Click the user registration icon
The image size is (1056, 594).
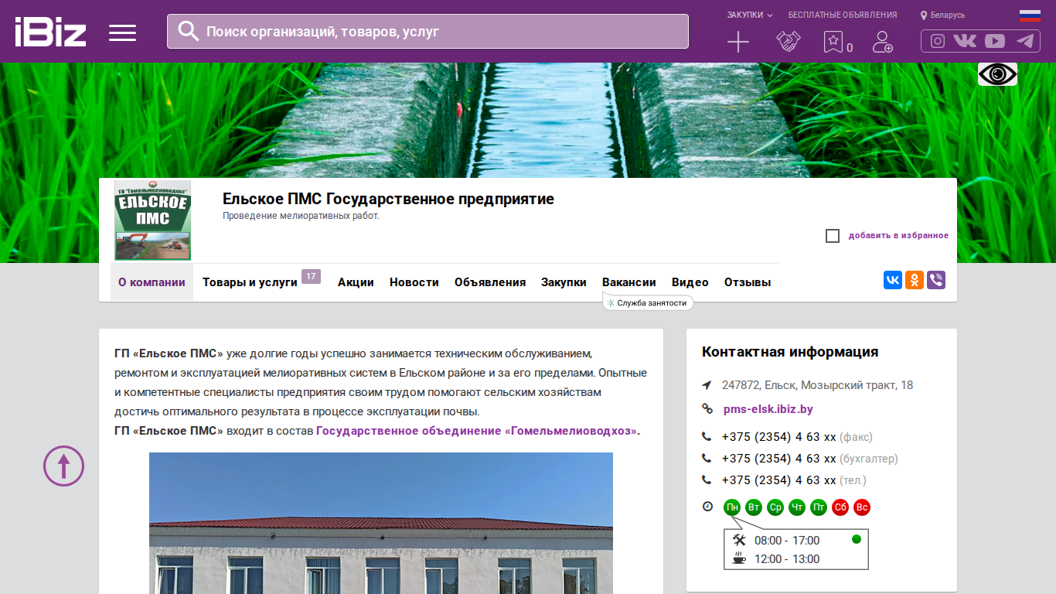click(882, 42)
